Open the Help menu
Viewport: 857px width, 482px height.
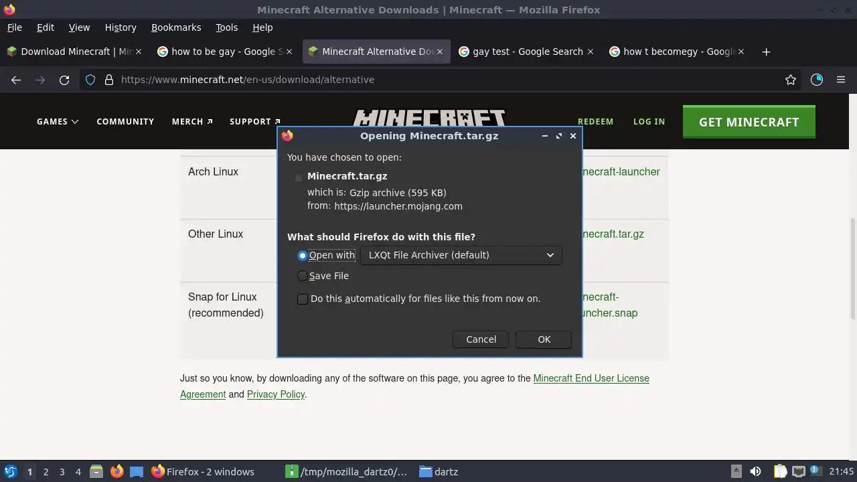[262, 27]
